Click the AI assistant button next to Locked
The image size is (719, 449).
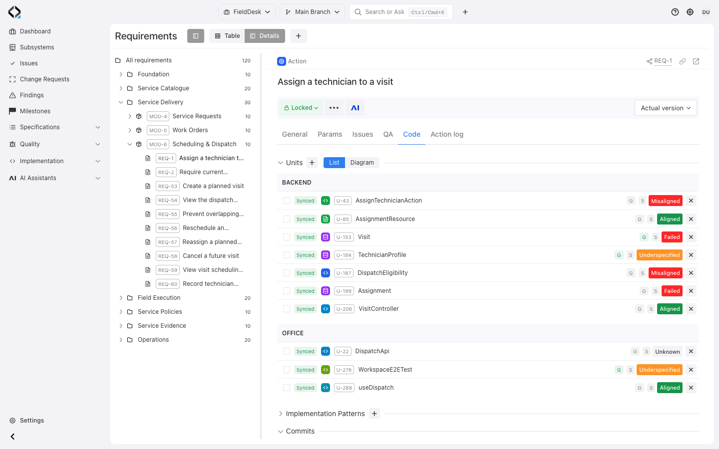(355, 108)
